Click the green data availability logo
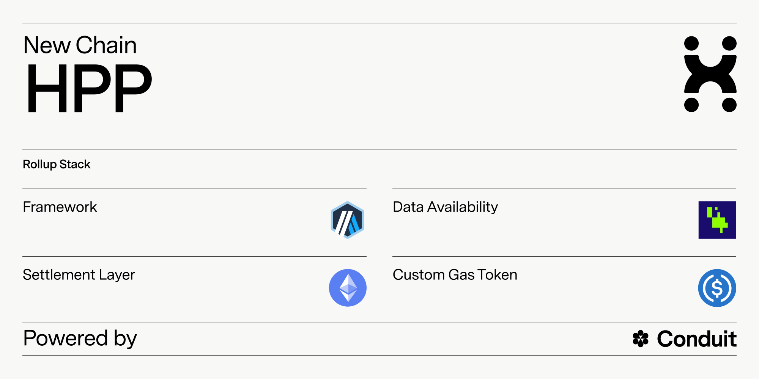 coord(717,220)
